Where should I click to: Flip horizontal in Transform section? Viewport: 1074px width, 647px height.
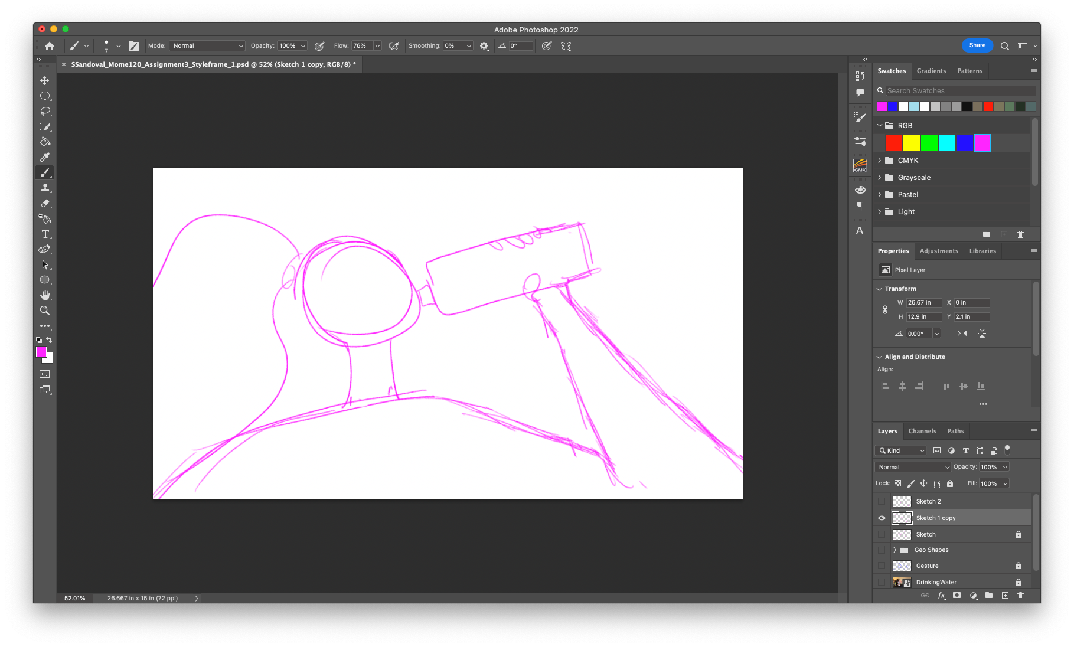coord(962,334)
